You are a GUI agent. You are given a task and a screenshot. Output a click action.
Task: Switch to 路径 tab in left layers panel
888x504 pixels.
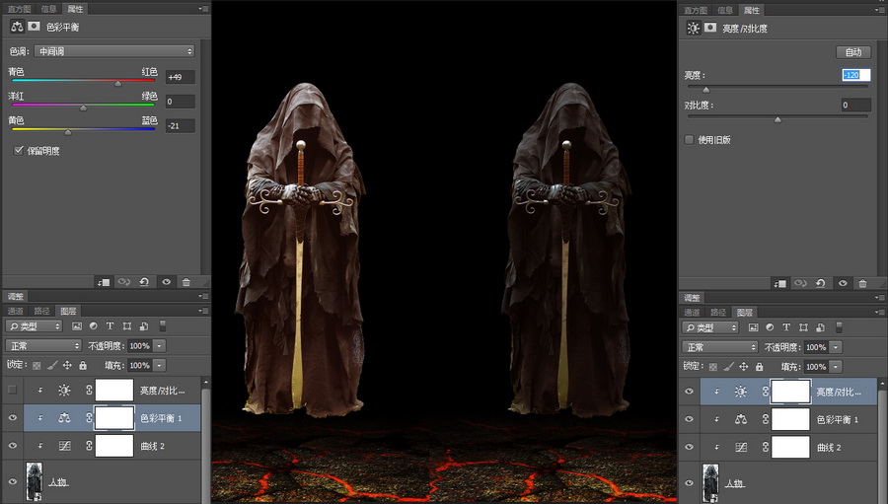coord(41,311)
